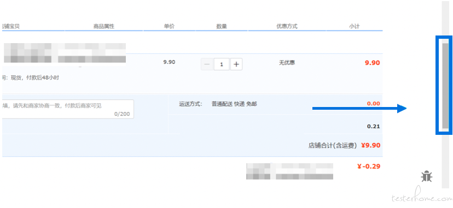The height and width of the screenshot is (208, 453).
Task: Click the seller remark text field
Action: pyautogui.click(x=68, y=109)
